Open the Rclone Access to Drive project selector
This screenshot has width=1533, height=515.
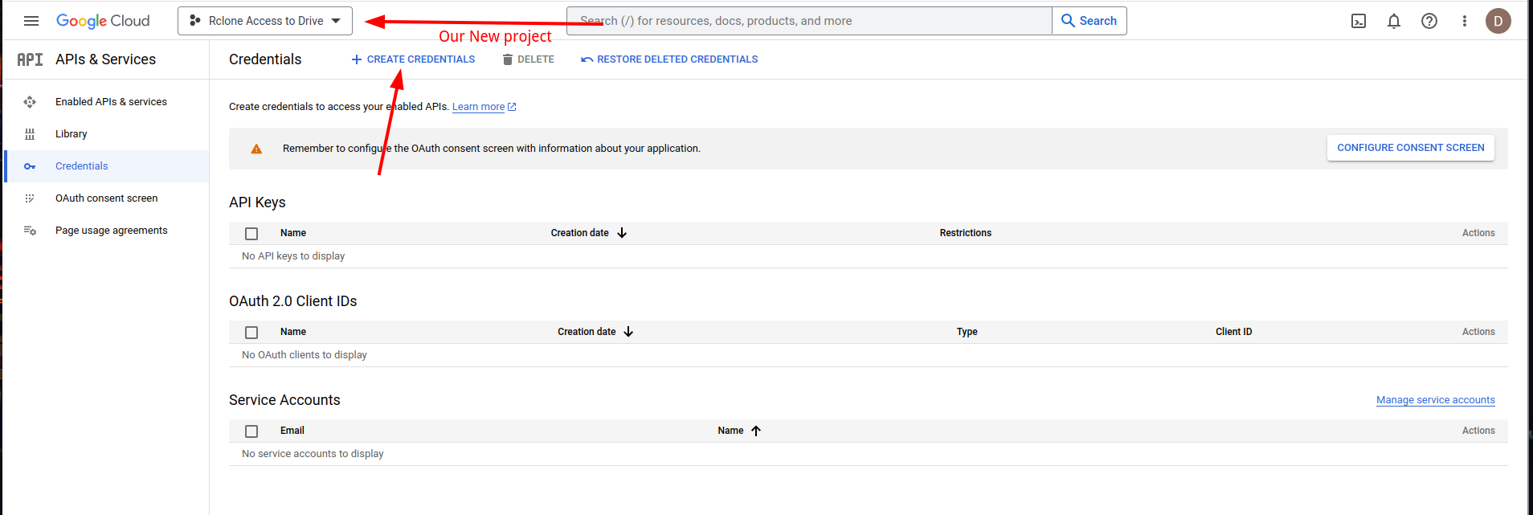pos(265,21)
